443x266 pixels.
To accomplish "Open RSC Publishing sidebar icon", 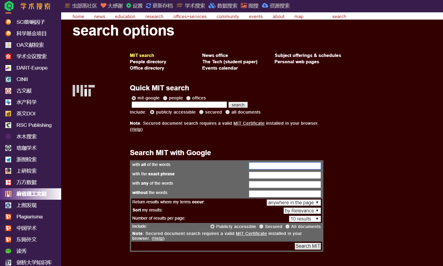I will click(8, 125).
